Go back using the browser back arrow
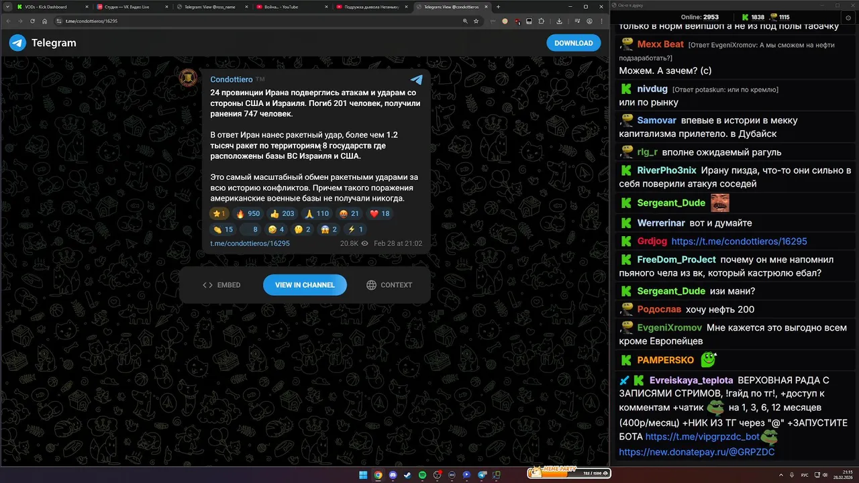Viewport: 859px width, 483px height. [x=9, y=21]
